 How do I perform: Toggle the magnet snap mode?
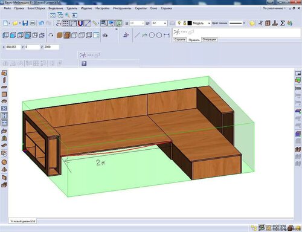pyautogui.click(x=80, y=24)
